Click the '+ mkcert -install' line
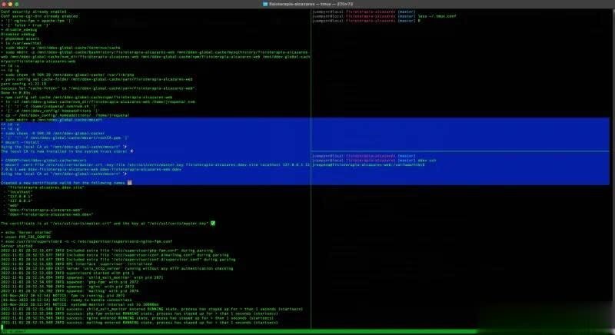 click(x=20, y=143)
